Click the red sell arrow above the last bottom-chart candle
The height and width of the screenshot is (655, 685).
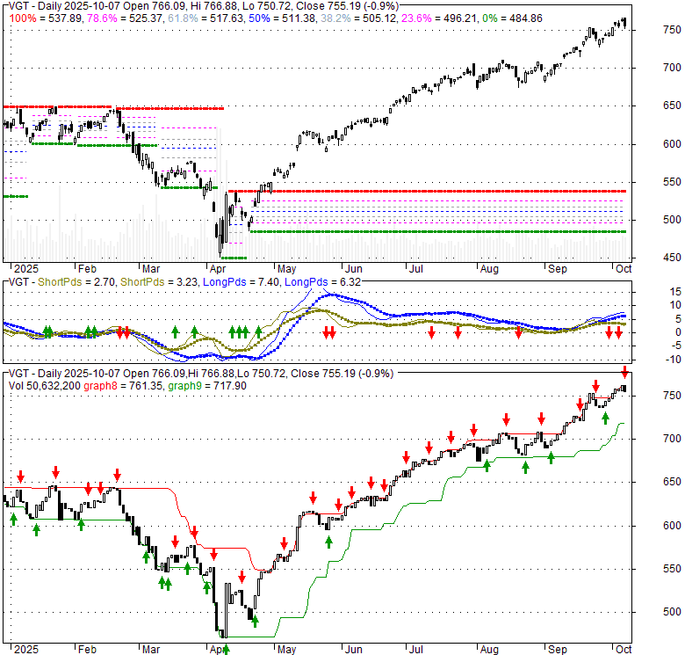click(x=625, y=373)
